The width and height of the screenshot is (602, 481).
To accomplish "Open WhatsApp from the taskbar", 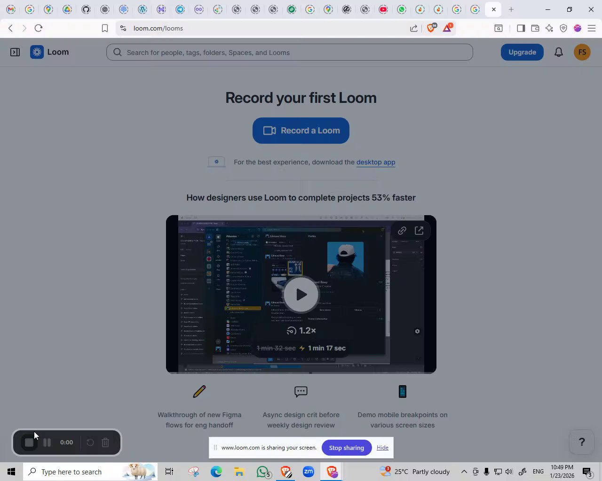I will 263,472.
